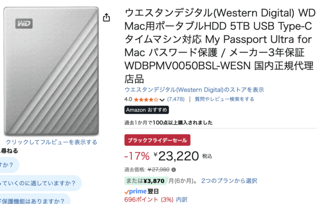Open the WD hard drive product image

(x=51, y=71)
